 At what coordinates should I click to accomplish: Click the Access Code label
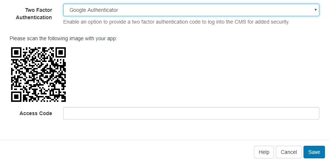pyautogui.click(x=35, y=113)
